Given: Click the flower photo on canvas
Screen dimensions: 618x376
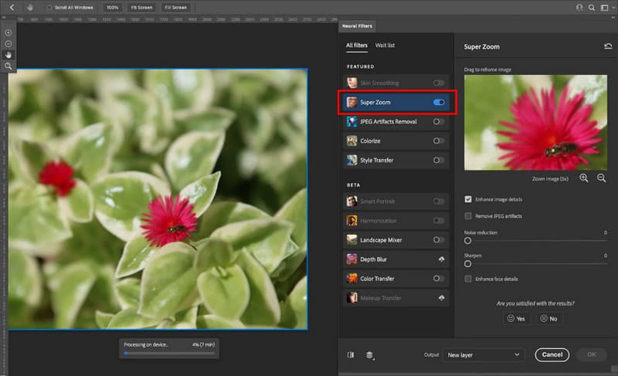Looking at the screenshot, I should pos(158,199).
